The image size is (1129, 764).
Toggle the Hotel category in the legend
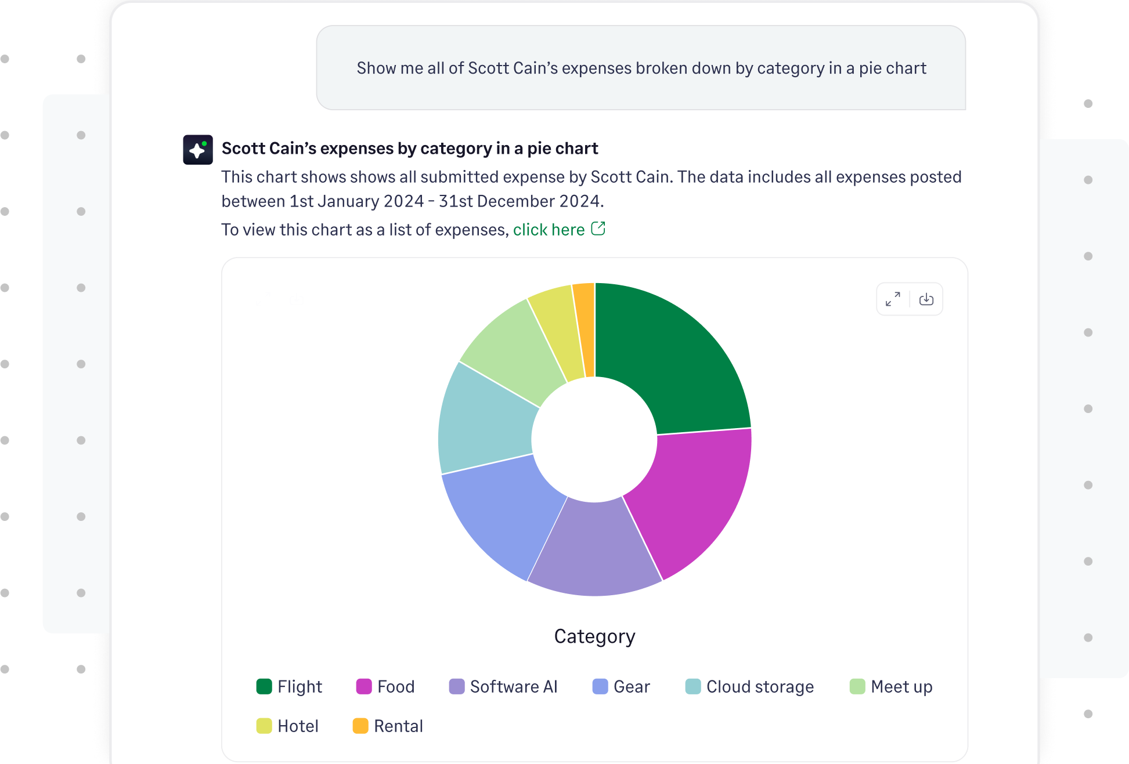298,726
